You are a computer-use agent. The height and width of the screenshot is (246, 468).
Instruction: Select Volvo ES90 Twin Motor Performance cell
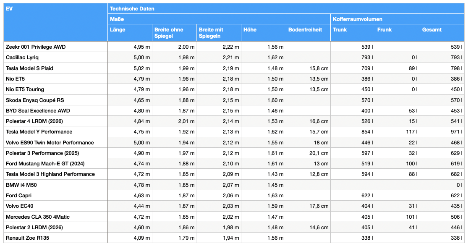click(55, 142)
